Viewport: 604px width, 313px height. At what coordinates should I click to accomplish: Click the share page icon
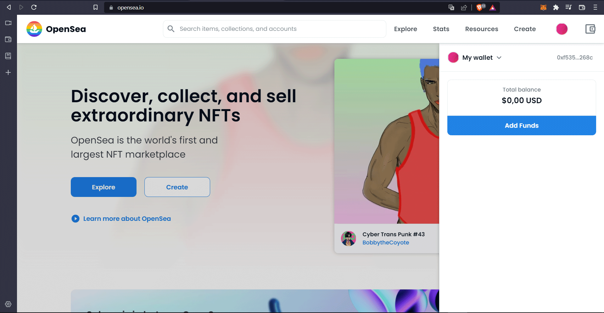coord(464,8)
